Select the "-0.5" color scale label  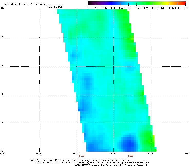point(104,8)
